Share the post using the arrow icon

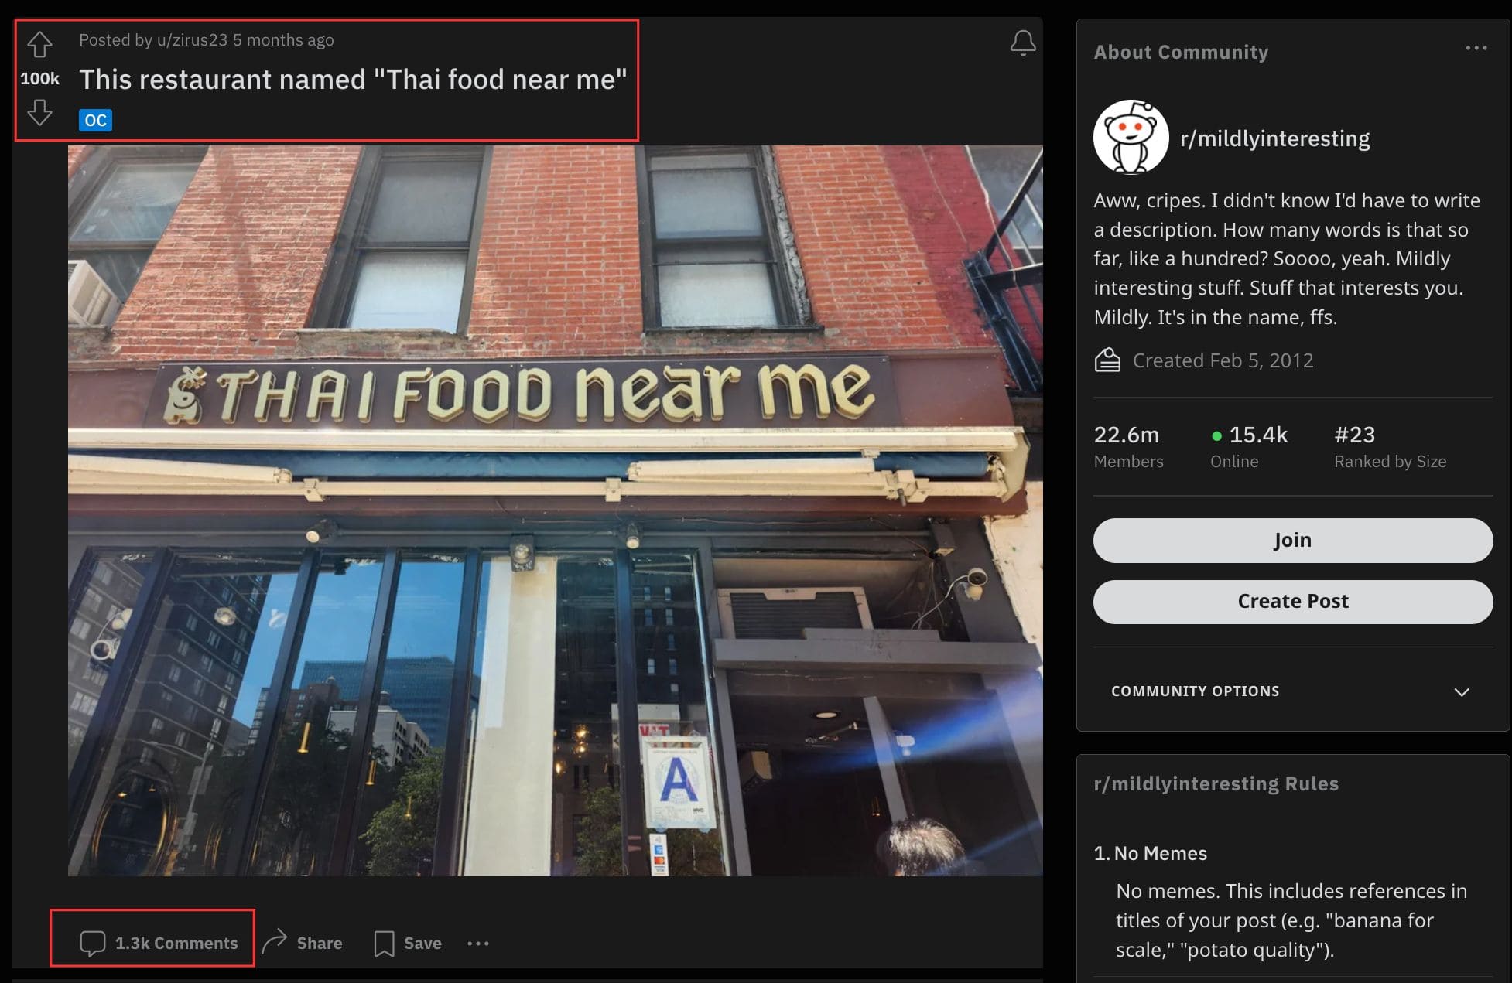(275, 942)
